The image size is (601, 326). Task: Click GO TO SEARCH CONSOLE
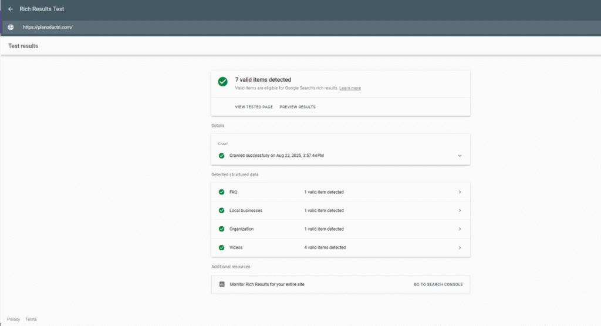click(438, 284)
